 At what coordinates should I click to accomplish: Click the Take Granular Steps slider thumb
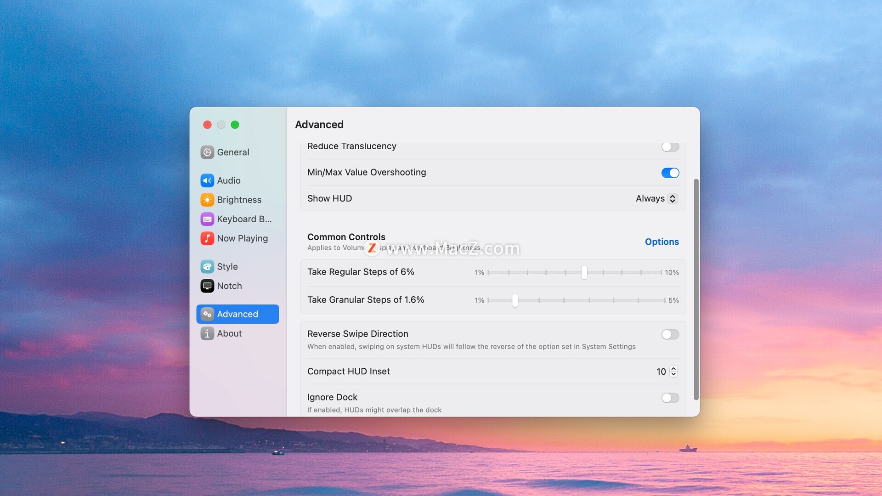[515, 300]
